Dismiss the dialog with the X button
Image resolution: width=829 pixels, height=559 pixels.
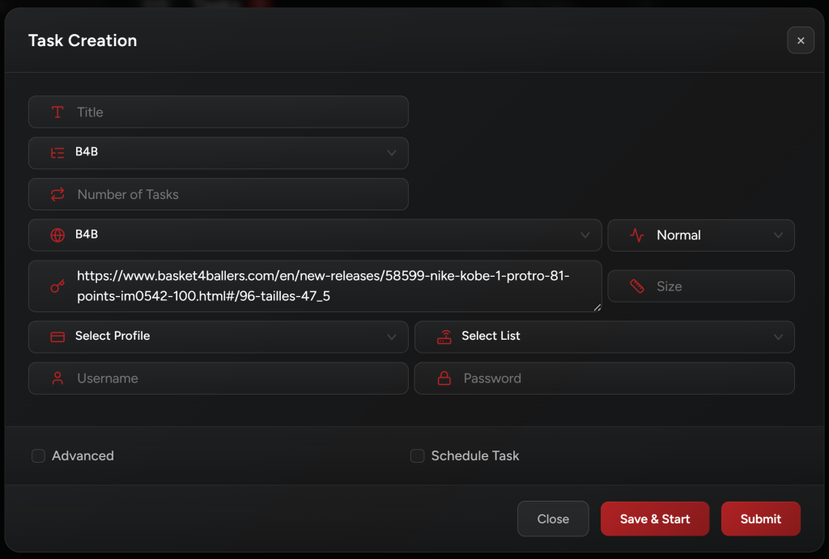pos(800,40)
